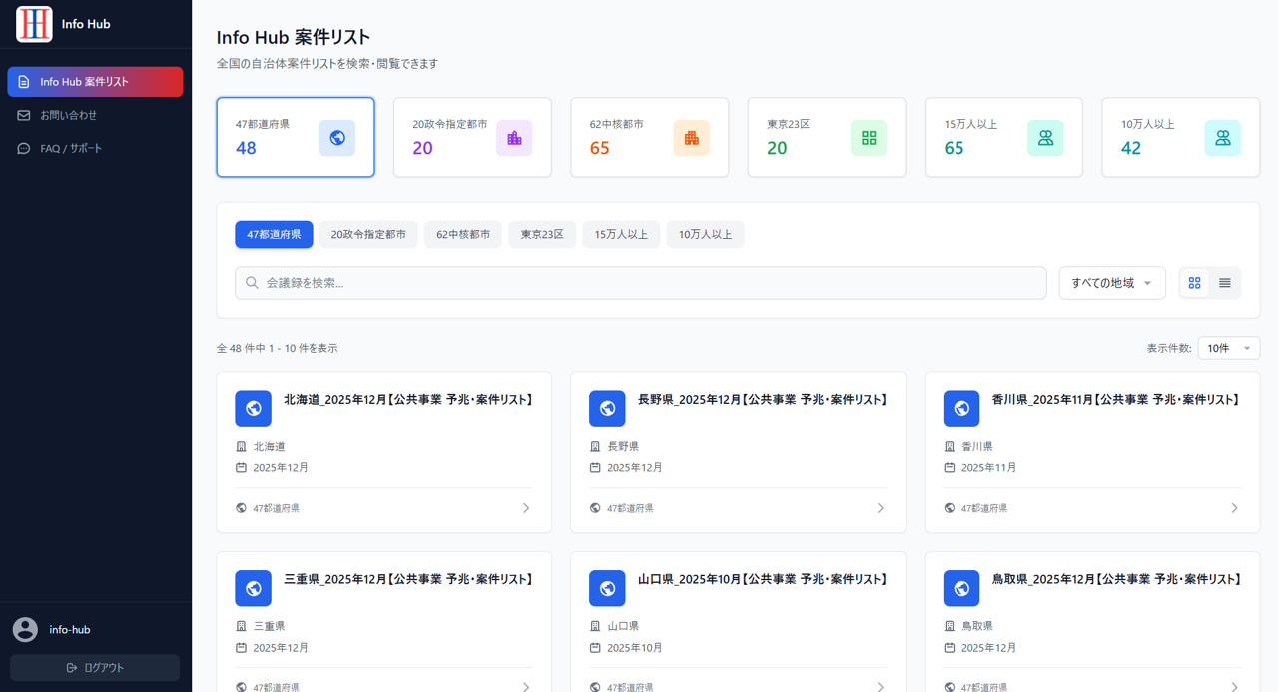Click the globe icon on the 47都道府県 stat card
This screenshot has height=692, width=1278.
pyautogui.click(x=337, y=138)
